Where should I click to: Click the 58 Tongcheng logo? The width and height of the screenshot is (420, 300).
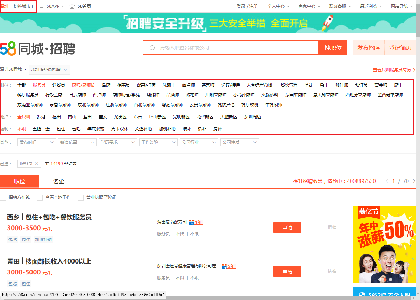click(37, 48)
